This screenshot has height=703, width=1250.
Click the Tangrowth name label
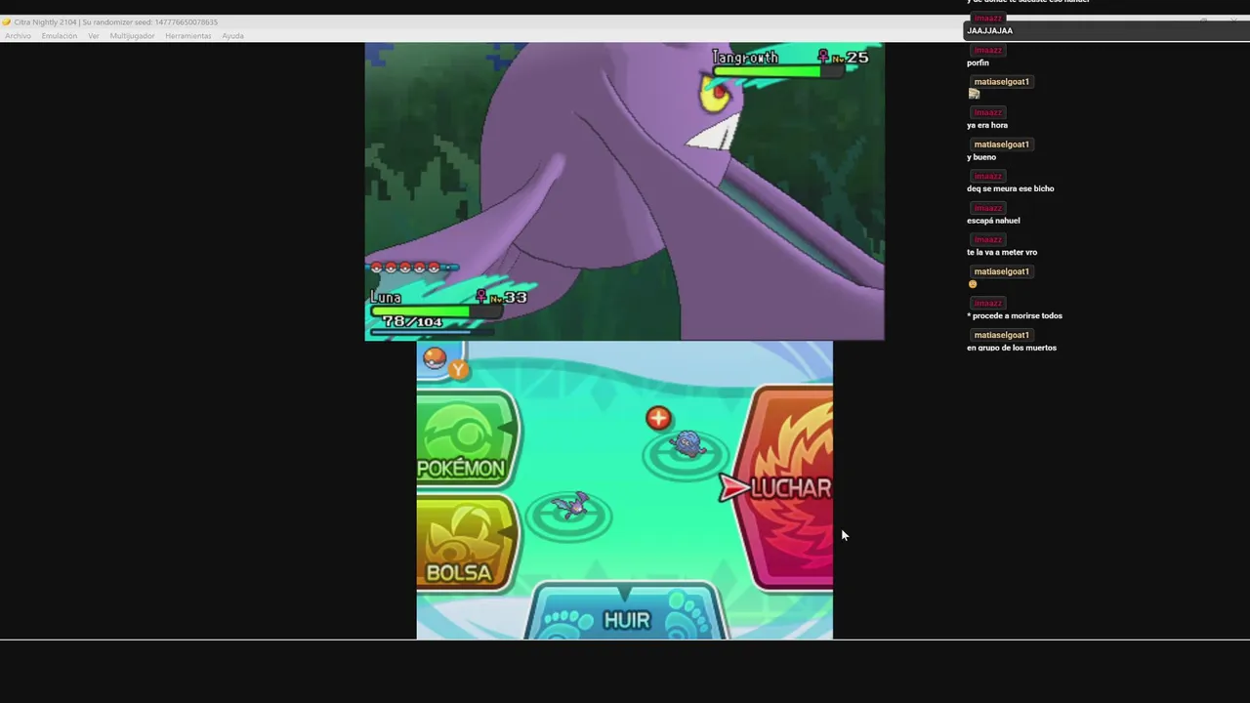pos(745,58)
